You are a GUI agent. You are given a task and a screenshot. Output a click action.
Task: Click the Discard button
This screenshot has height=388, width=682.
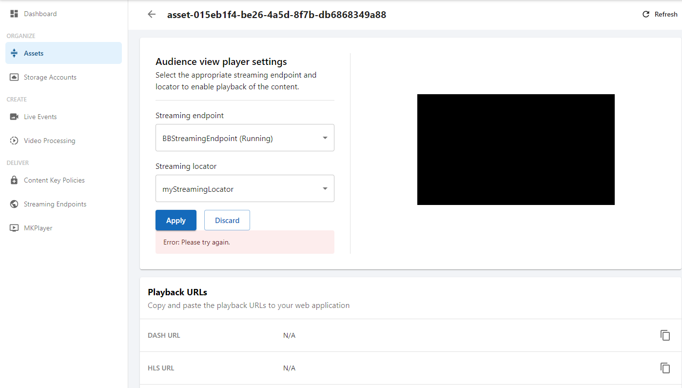227,220
